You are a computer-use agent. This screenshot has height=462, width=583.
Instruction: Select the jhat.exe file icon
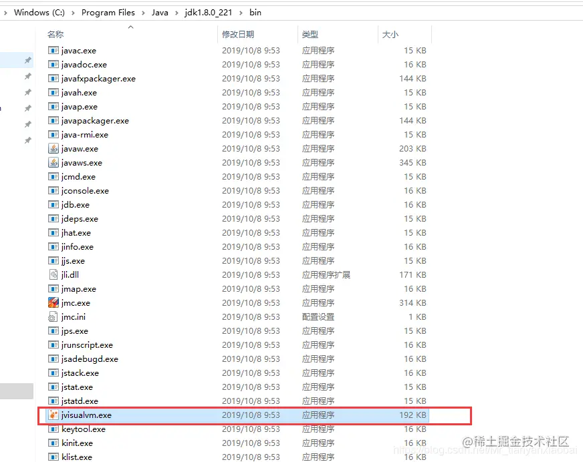pyautogui.click(x=53, y=232)
